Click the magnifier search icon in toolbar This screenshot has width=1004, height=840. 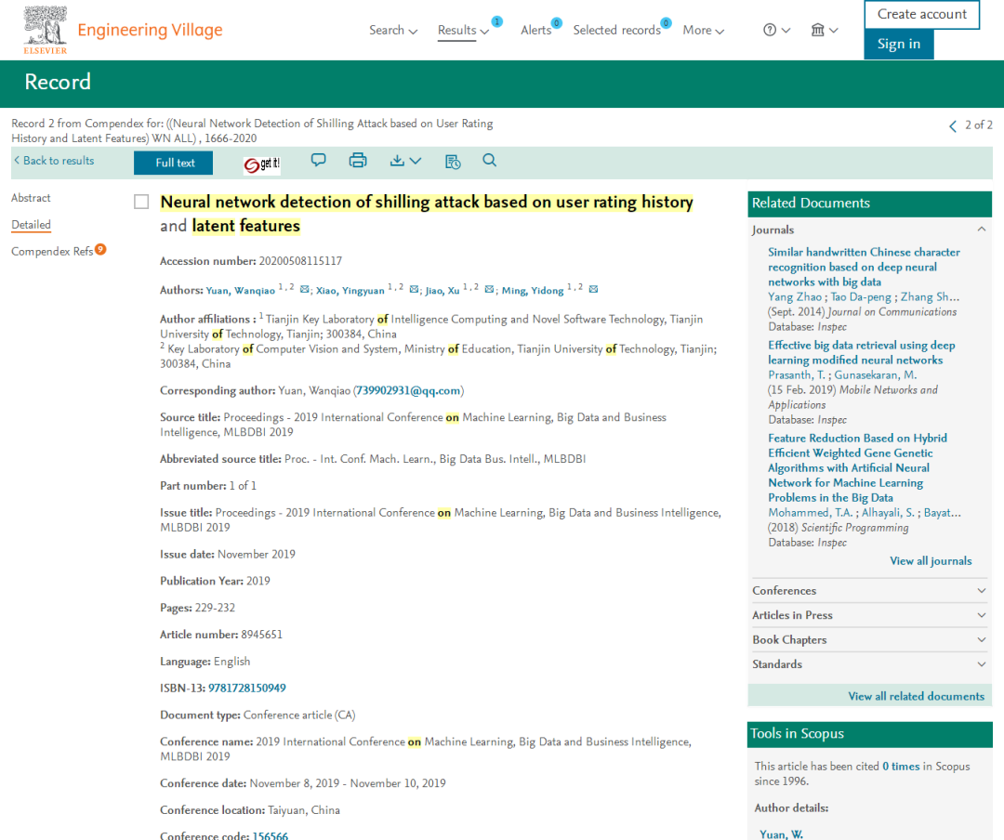pos(490,160)
